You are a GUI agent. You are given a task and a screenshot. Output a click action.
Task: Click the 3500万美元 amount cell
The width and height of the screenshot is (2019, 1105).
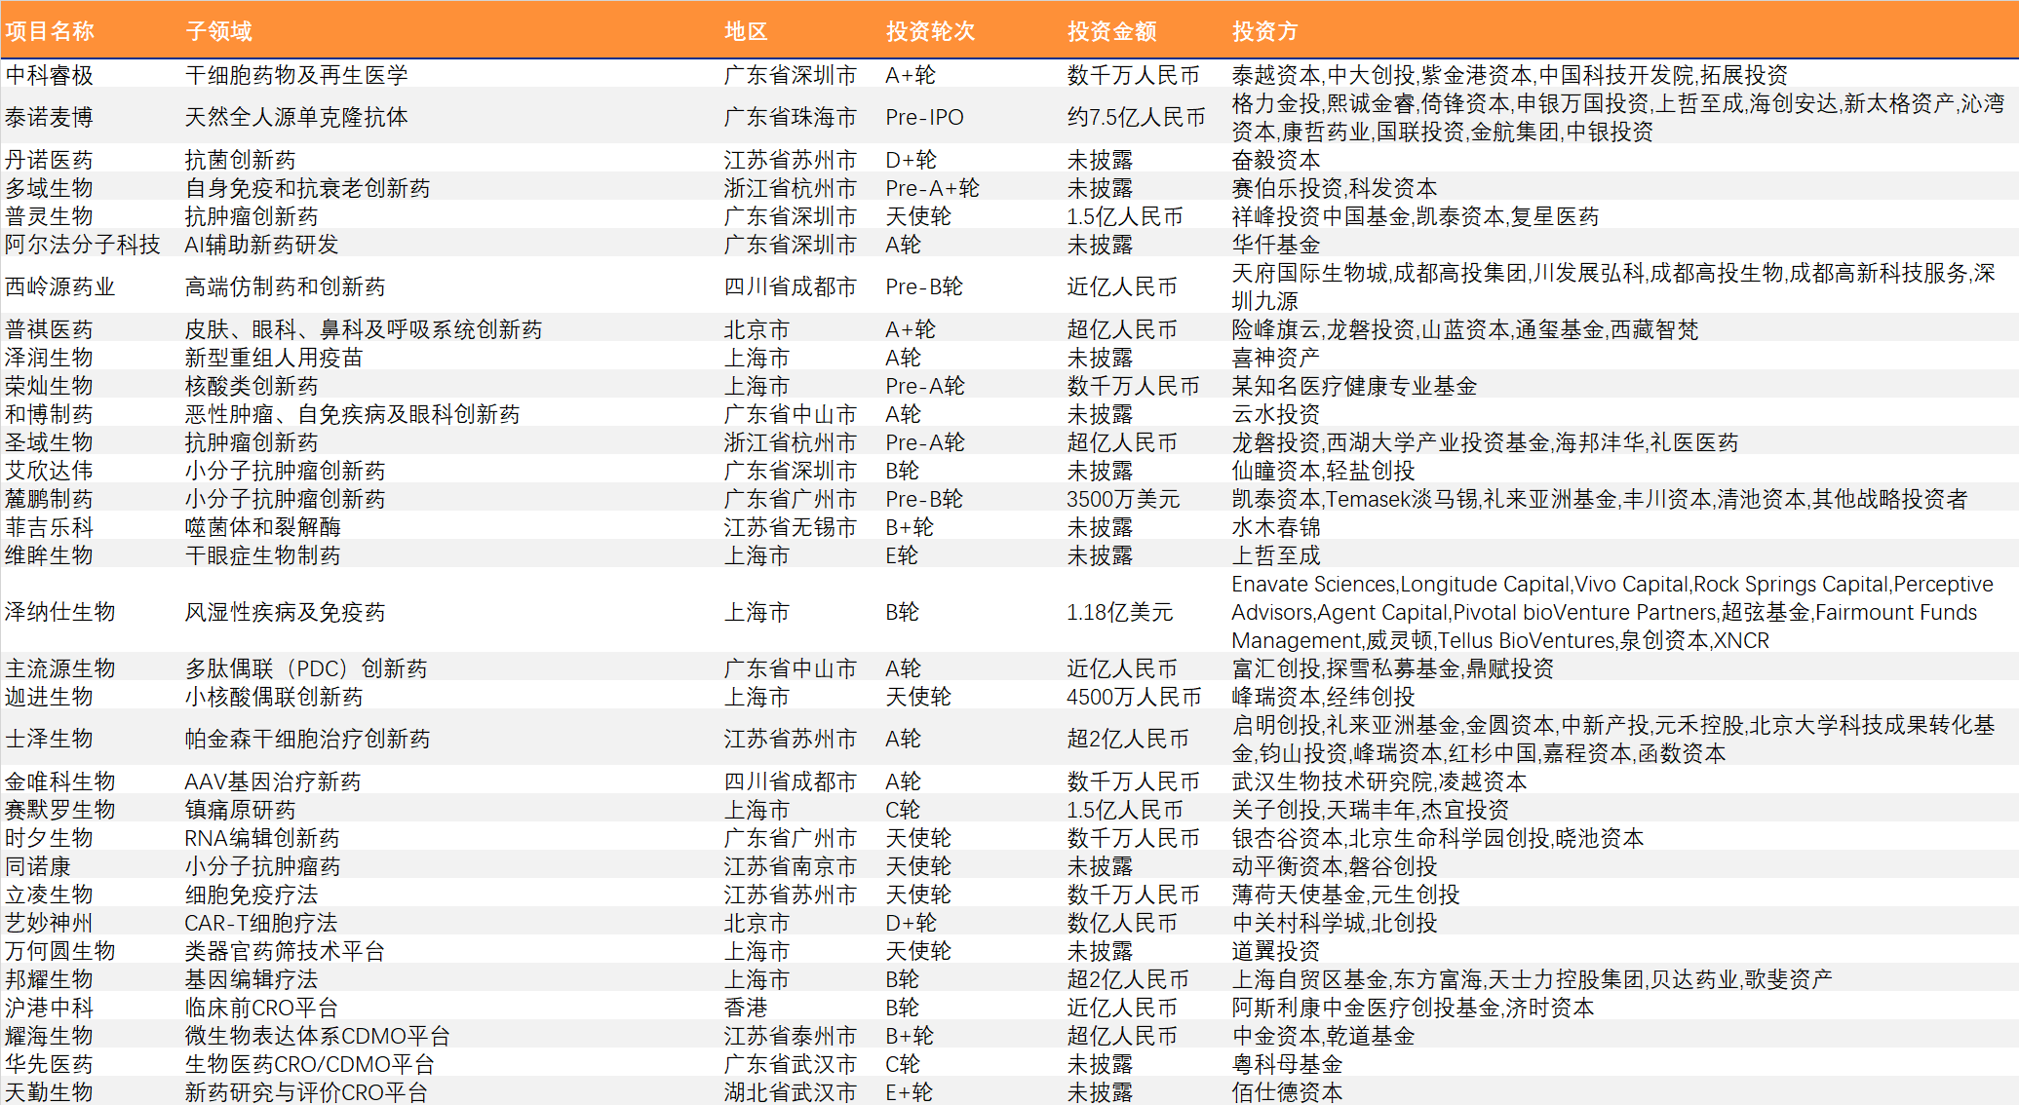pyautogui.click(x=1123, y=499)
